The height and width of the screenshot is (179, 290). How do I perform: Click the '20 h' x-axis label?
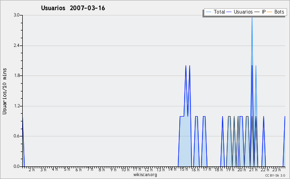click(x=242, y=170)
